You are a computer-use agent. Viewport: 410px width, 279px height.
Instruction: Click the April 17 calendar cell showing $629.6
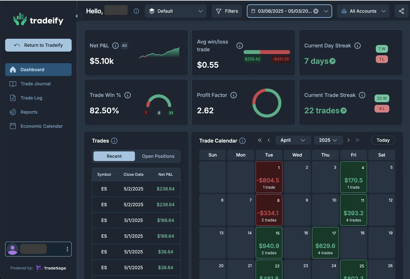tap(325, 243)
